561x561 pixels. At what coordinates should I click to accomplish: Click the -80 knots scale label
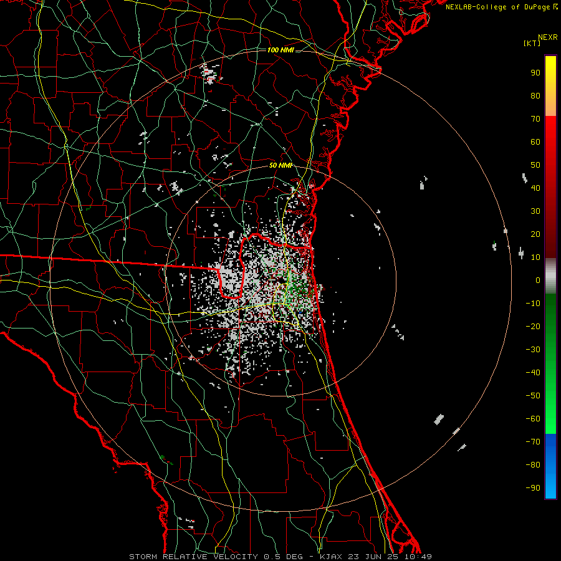click(x=533, y=465)
